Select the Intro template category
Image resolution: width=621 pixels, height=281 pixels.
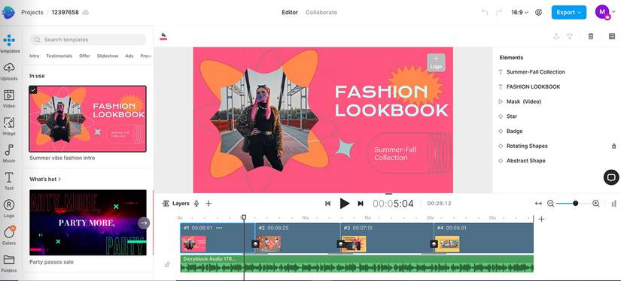(35, 56)
